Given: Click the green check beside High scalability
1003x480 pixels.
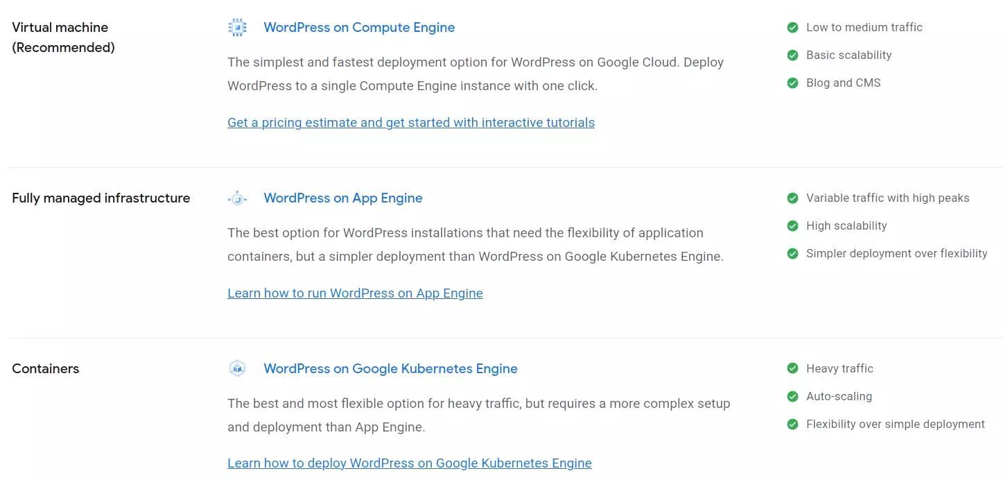Looking at the screenshot, I should pos(792,226).
